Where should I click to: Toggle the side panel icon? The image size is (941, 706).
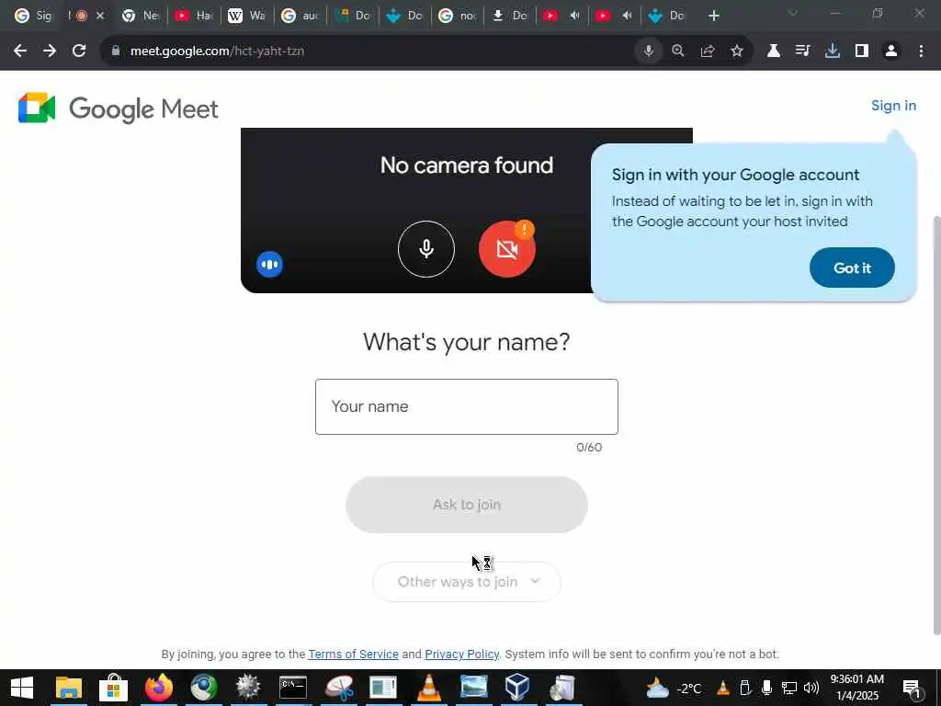(x=862, y=51)
